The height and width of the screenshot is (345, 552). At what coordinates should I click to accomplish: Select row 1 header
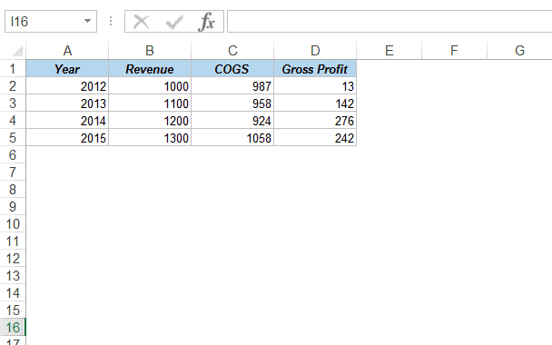[13, 69]
